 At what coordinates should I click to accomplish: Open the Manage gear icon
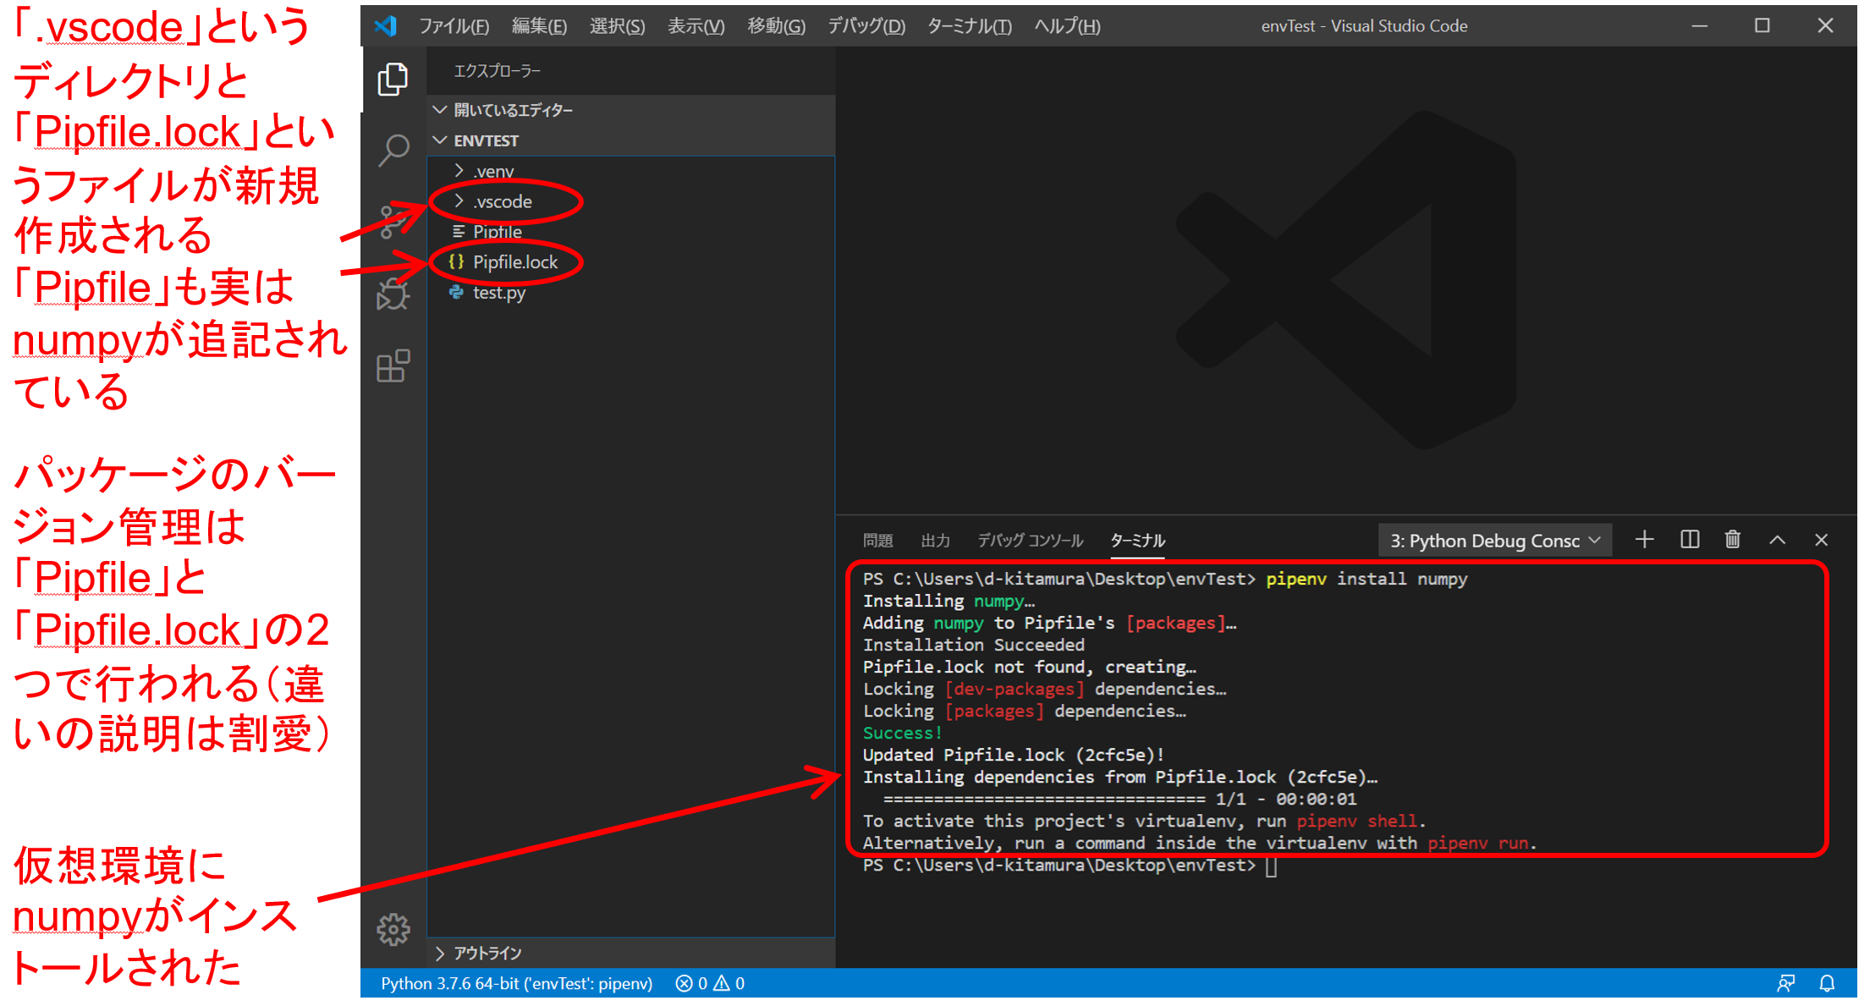point(393,930)
